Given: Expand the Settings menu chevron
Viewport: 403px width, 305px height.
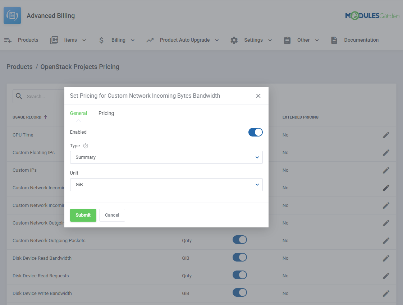Looking at the screenshot, I should pyautogui.click(x=270, y=40).
